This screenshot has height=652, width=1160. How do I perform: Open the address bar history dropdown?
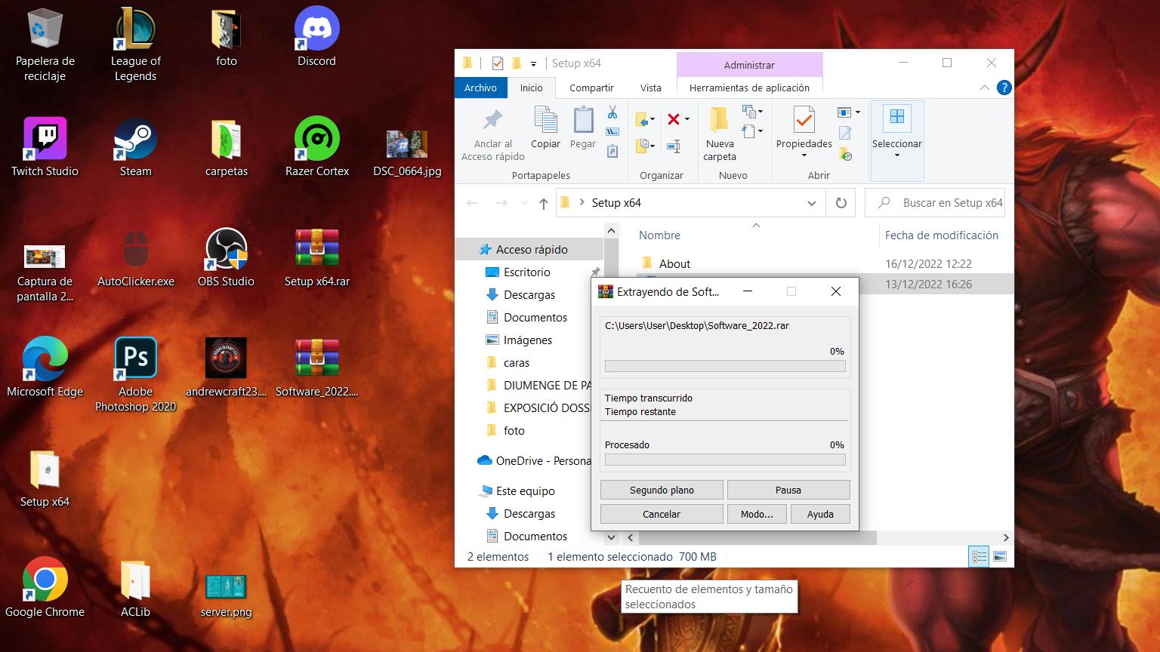pyautogui.click(x=811, y=203)
